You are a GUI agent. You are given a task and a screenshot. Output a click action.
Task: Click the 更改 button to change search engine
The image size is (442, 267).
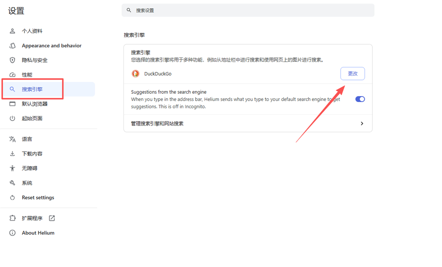(x=352, y=74)
